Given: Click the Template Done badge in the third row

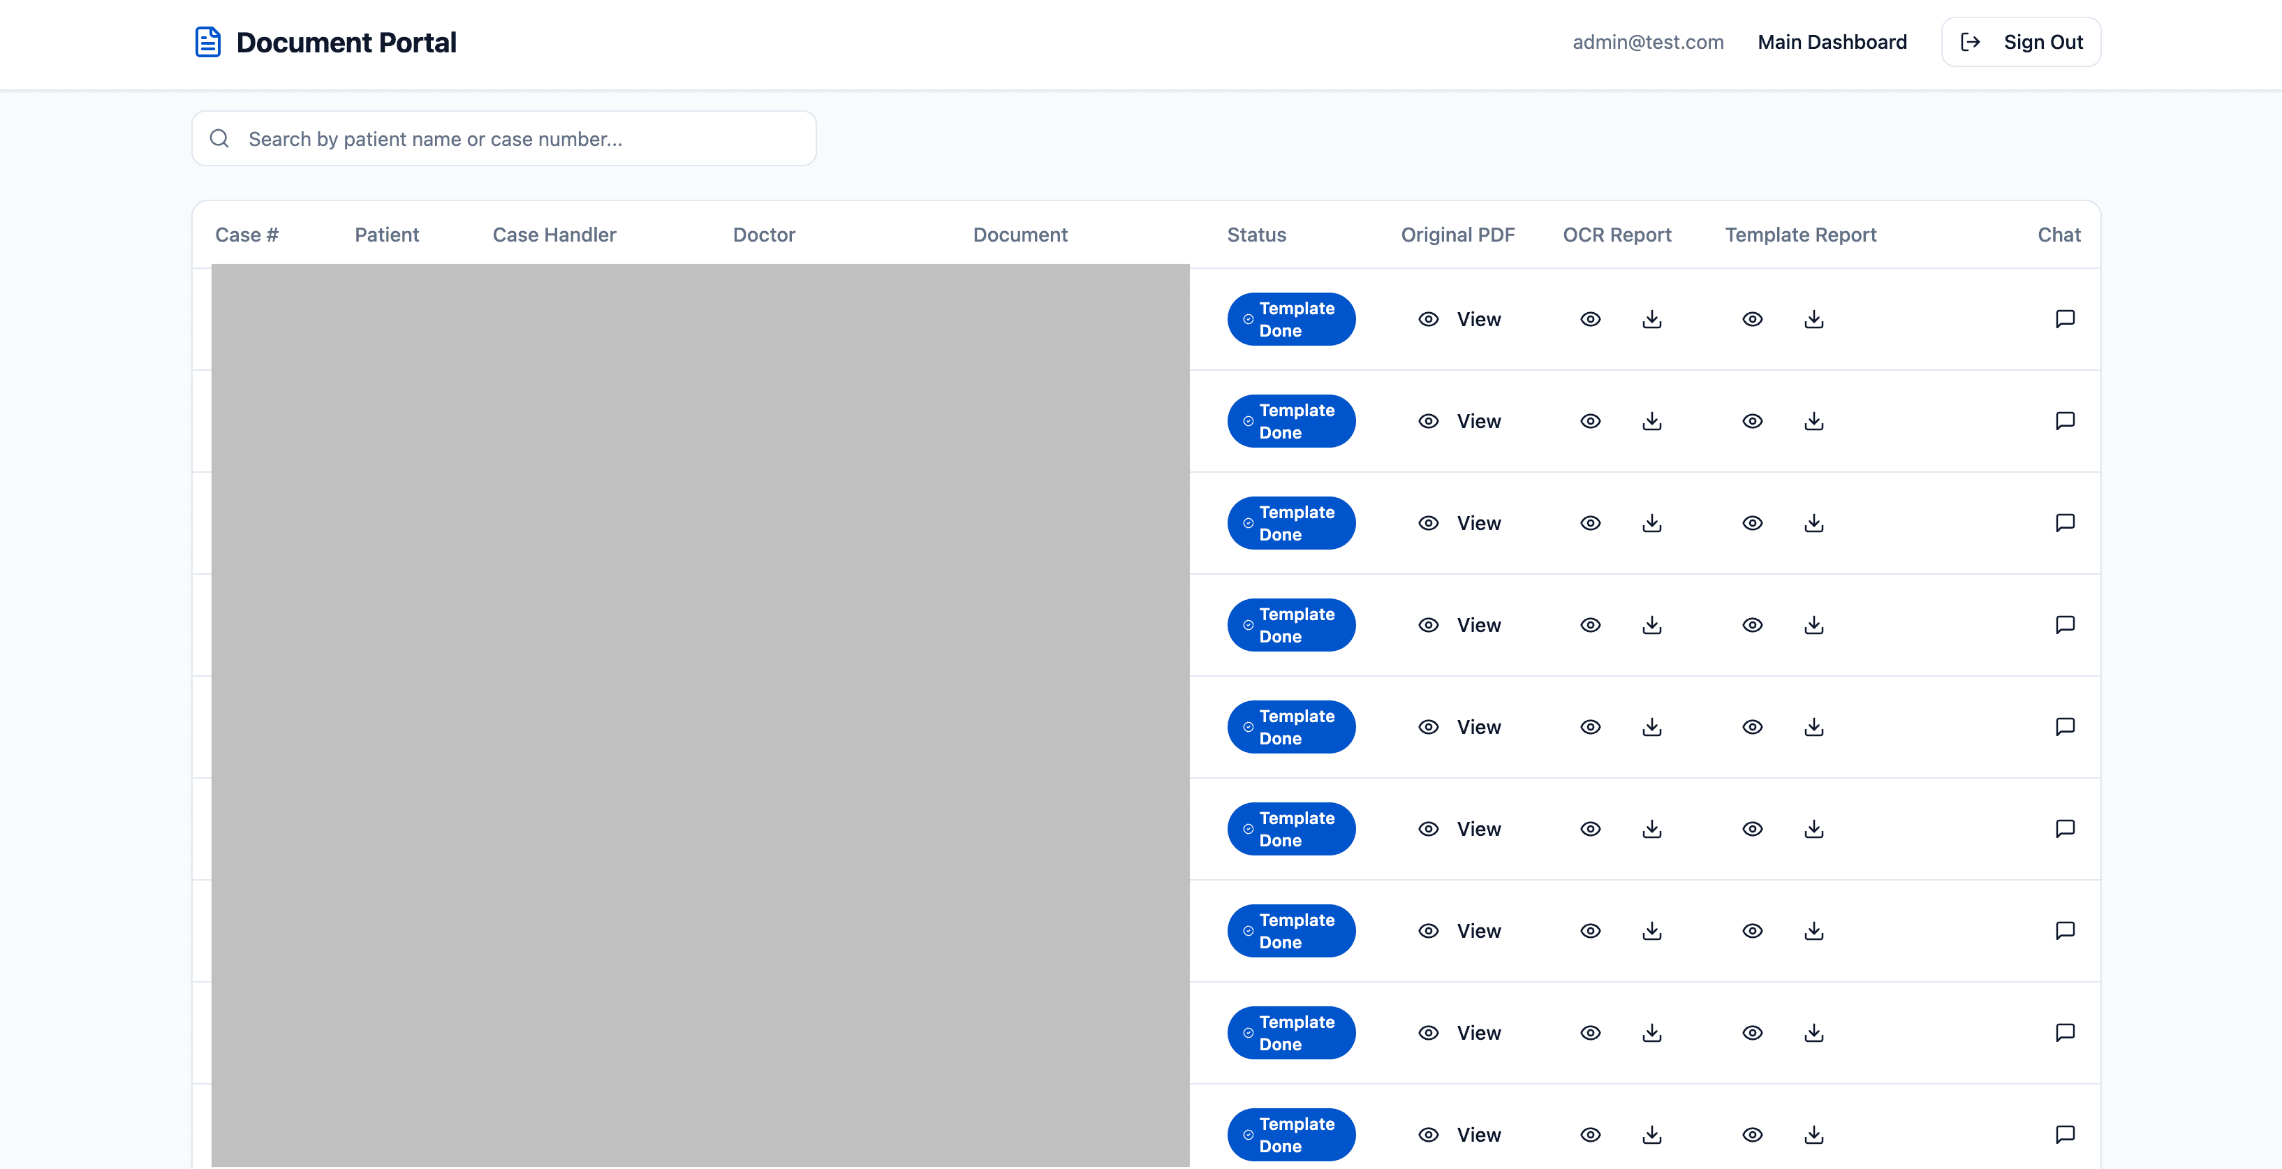Looking at the screenshot, I should point(1292,522).
